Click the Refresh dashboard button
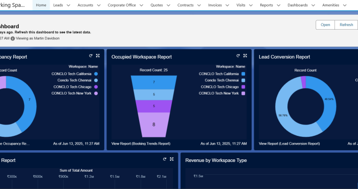The height and width of the screenshot is (189, 358). point(346,25)
